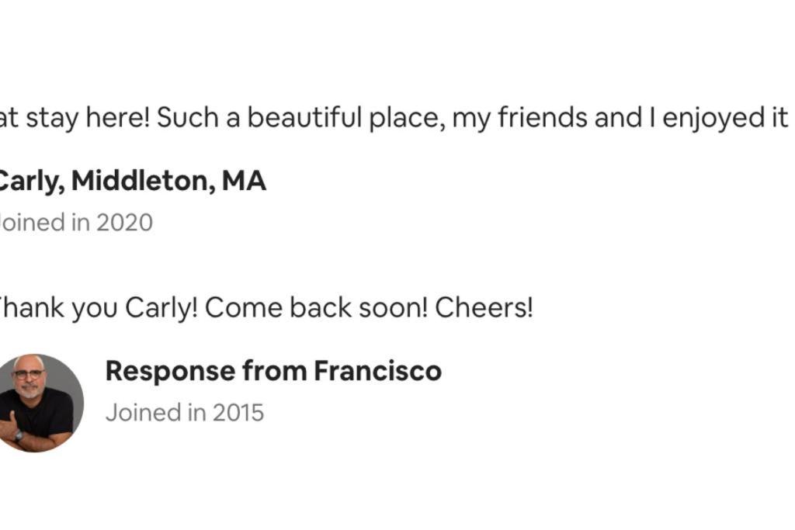Open reviewer name "Carly, Middleton, MA"
This screenshot has height=530, width=795.
coord(132,181)
